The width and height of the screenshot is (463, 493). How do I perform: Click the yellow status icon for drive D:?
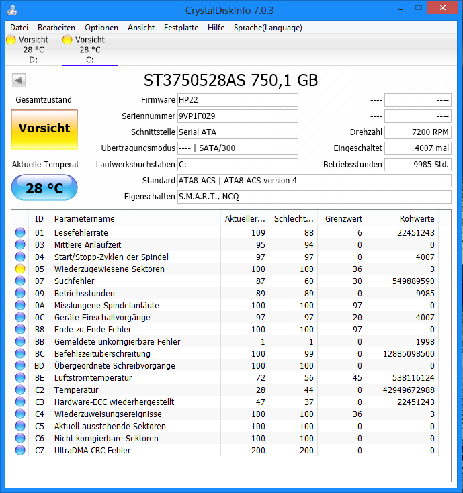[11, 40]
